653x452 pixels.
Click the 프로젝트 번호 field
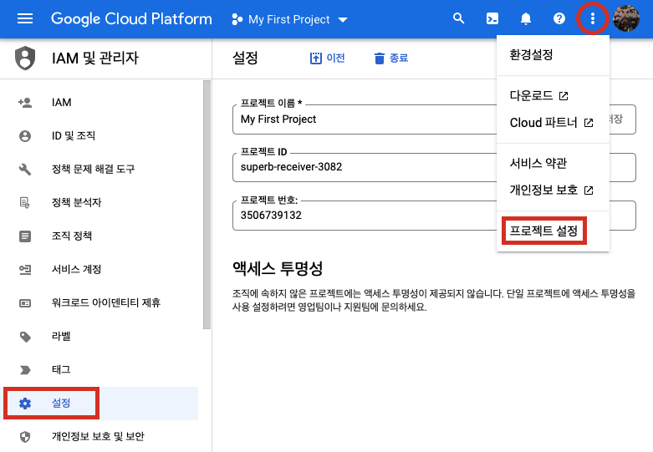(434, 216)
